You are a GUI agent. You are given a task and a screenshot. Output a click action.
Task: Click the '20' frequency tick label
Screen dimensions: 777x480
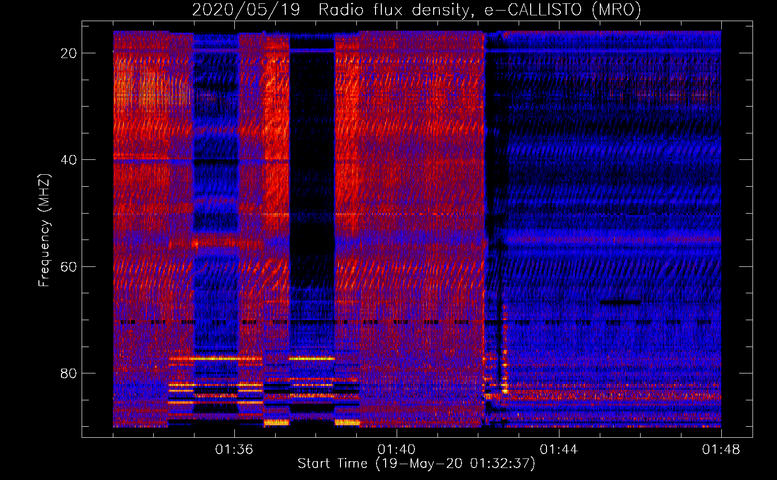pyautogui.click(x=69, y=53)
